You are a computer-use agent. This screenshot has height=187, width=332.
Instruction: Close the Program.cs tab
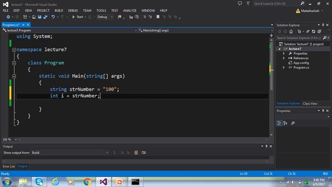point(28,25)
